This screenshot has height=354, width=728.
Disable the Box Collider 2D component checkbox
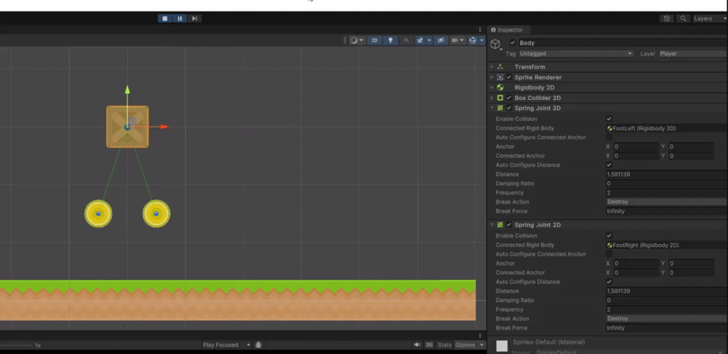pos(510,98)
